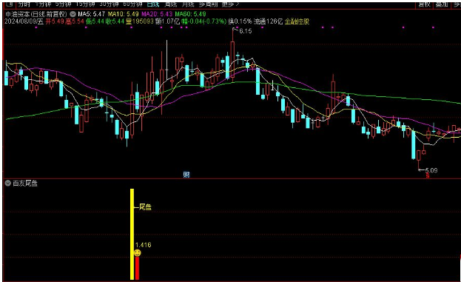Switch to the 60分钟 tab

click(132, 4)
